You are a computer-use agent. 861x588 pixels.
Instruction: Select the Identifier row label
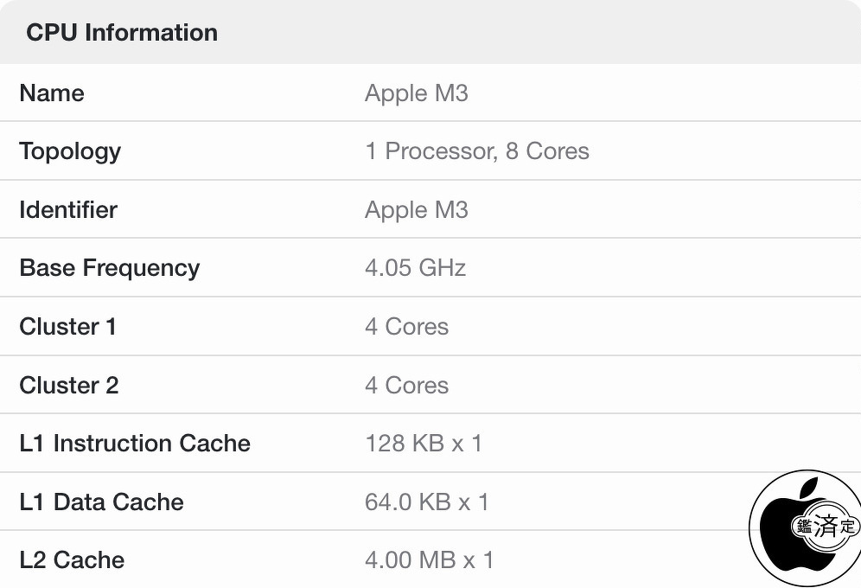click(68, 209)
